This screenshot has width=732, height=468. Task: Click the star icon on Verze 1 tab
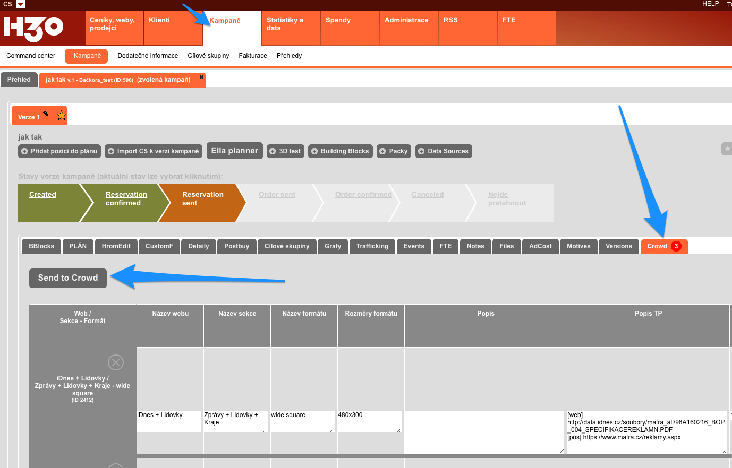point(62,115)
